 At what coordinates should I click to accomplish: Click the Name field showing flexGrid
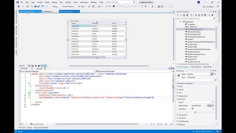pos(198,74)
